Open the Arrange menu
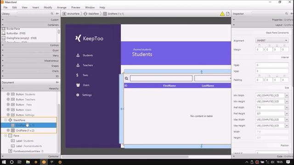Image resolution: width=294 pixels, height=165 pixels. tap(62, 7)
